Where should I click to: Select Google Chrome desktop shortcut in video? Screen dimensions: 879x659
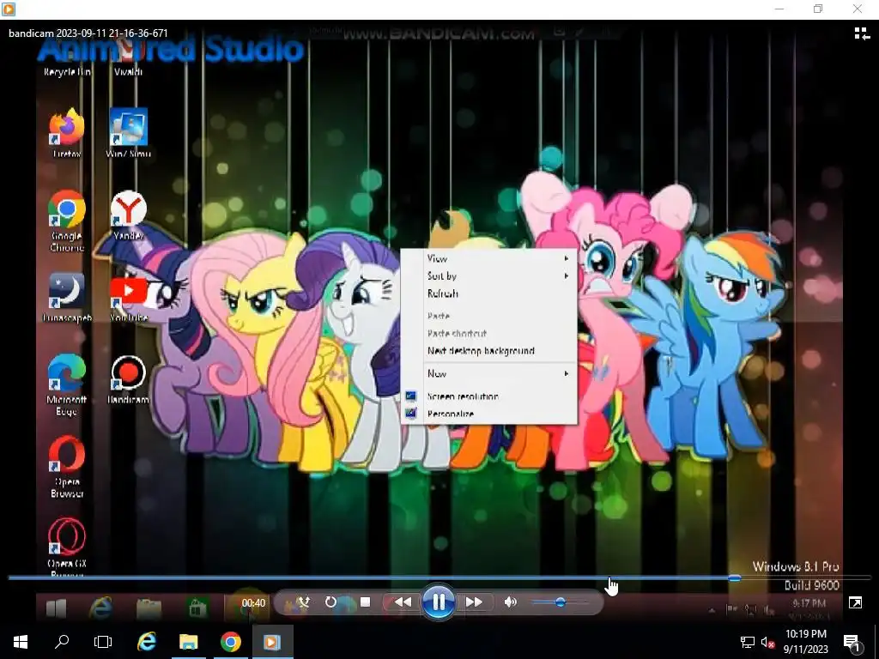67,221
